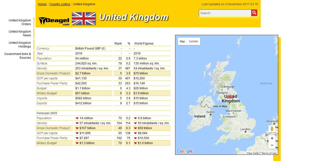Go to Home breadcrumb link
The image size is (316, 161).
coord(42,4)
